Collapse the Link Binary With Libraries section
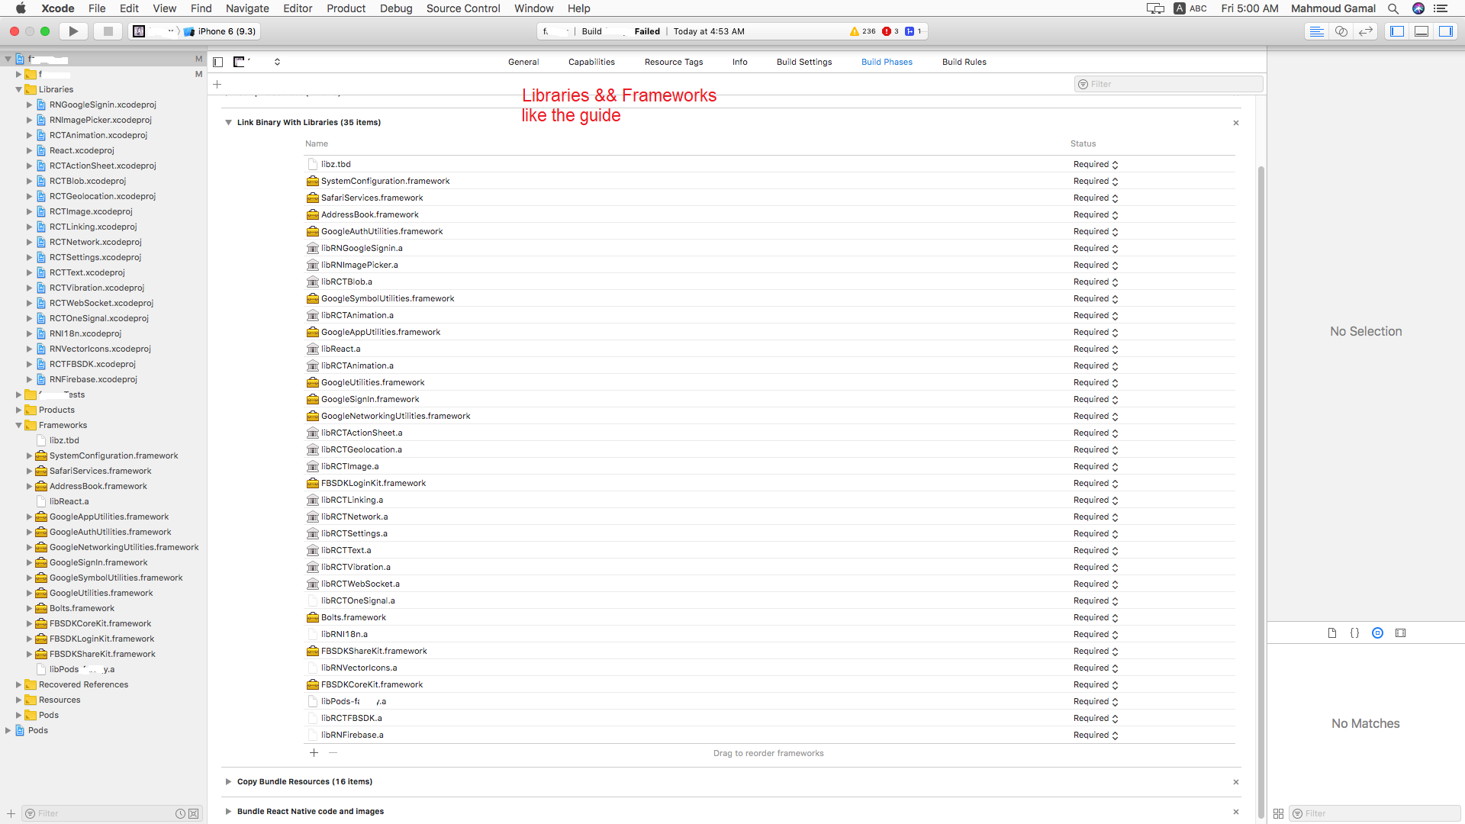The height and width of the screenshot is (824, 1465). point(228,122)
